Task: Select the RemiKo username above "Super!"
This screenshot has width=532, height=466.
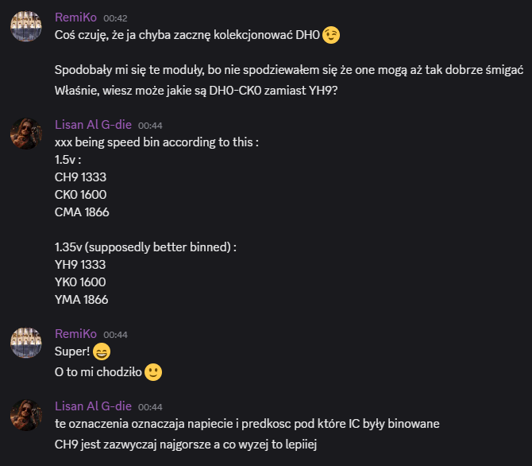Action: pos(75,334)
